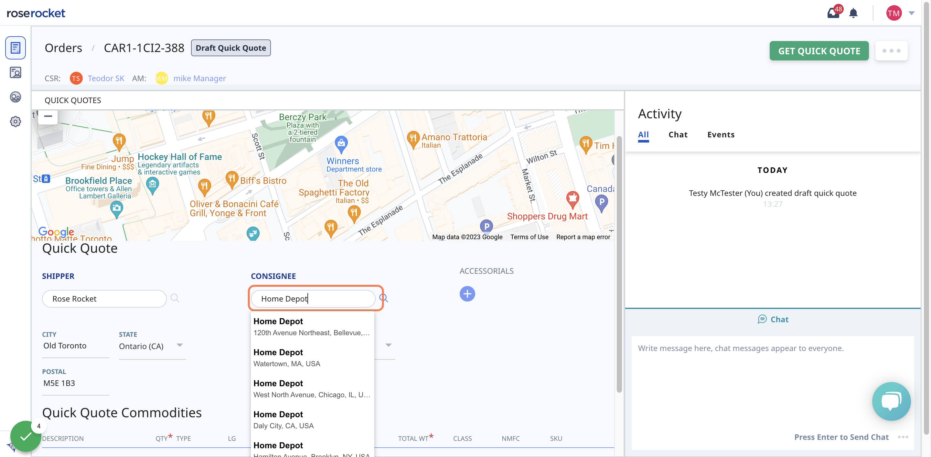Click the Winners store map pin

341,144
